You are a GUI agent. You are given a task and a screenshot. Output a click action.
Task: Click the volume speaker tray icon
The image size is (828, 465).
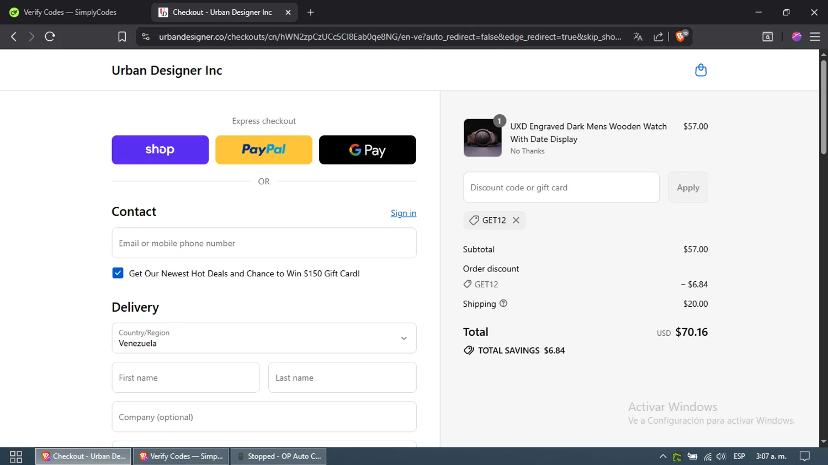click(x=721, y=456)
